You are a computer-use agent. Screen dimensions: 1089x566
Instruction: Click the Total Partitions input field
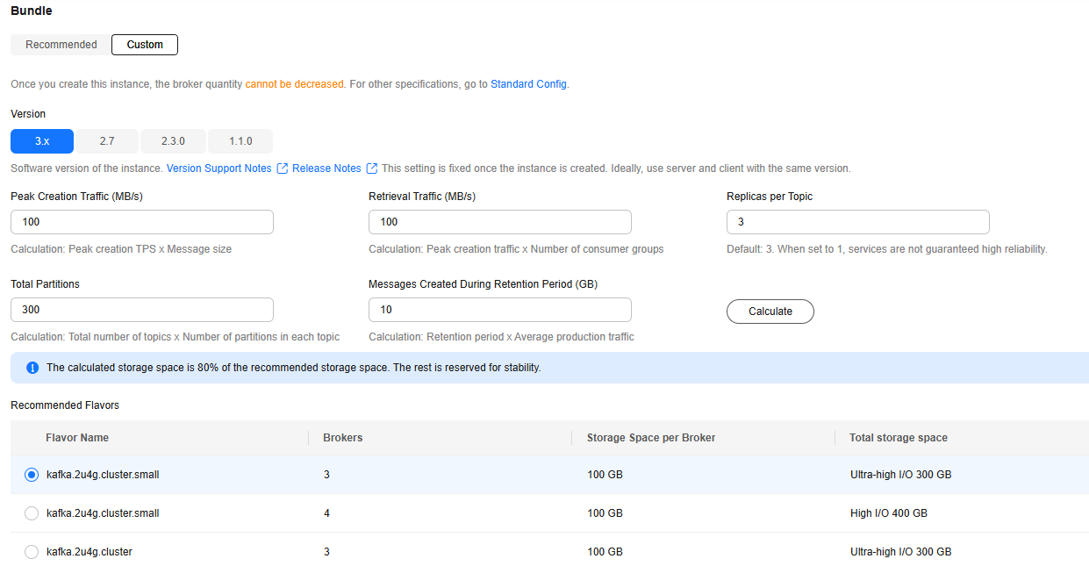point(142,310)
